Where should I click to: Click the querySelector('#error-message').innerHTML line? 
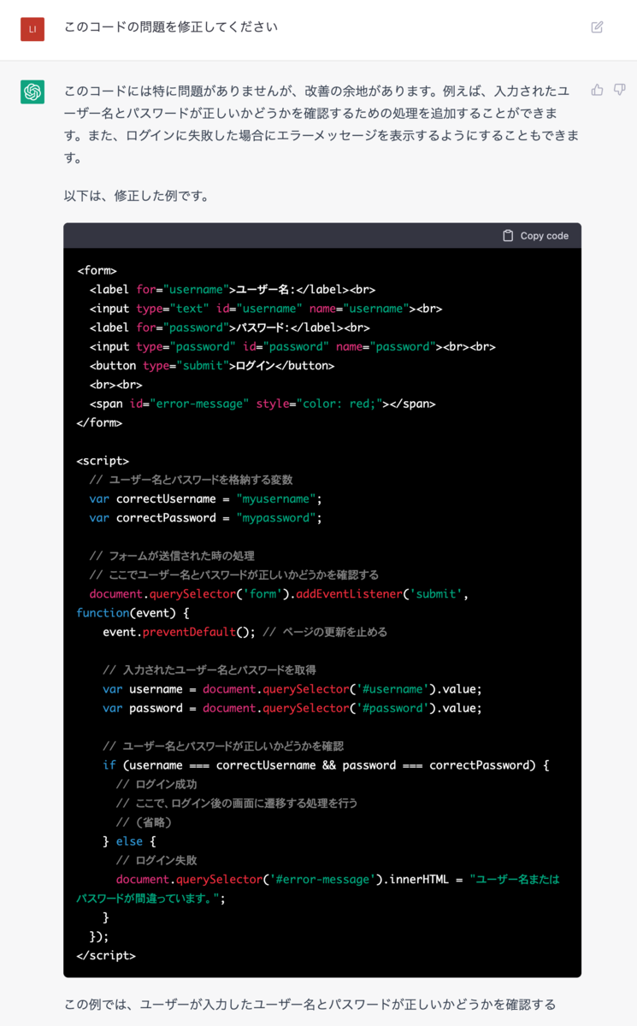318,888
